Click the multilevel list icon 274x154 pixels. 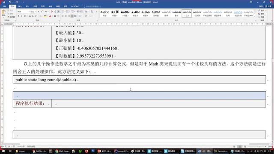point(72,12)
